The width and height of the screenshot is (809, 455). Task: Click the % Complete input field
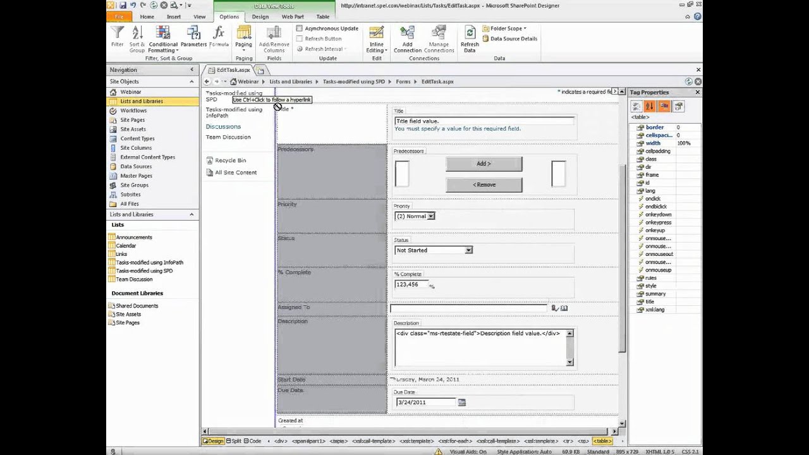pyautogui.click(x=411, y=284)
